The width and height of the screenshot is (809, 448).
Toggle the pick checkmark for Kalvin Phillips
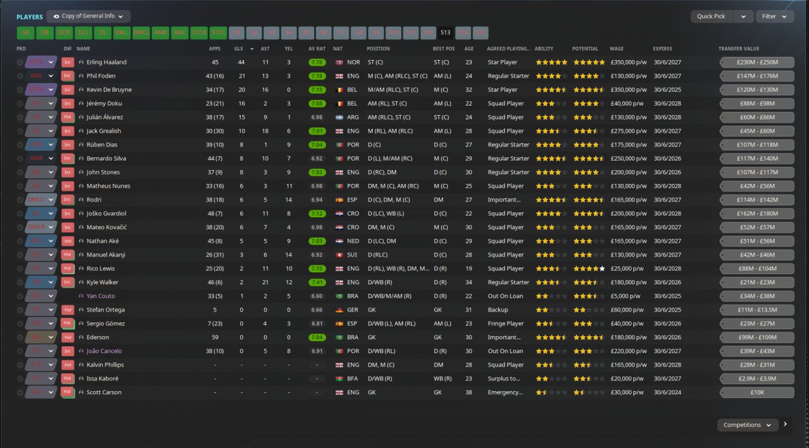(x=20, y=365)
